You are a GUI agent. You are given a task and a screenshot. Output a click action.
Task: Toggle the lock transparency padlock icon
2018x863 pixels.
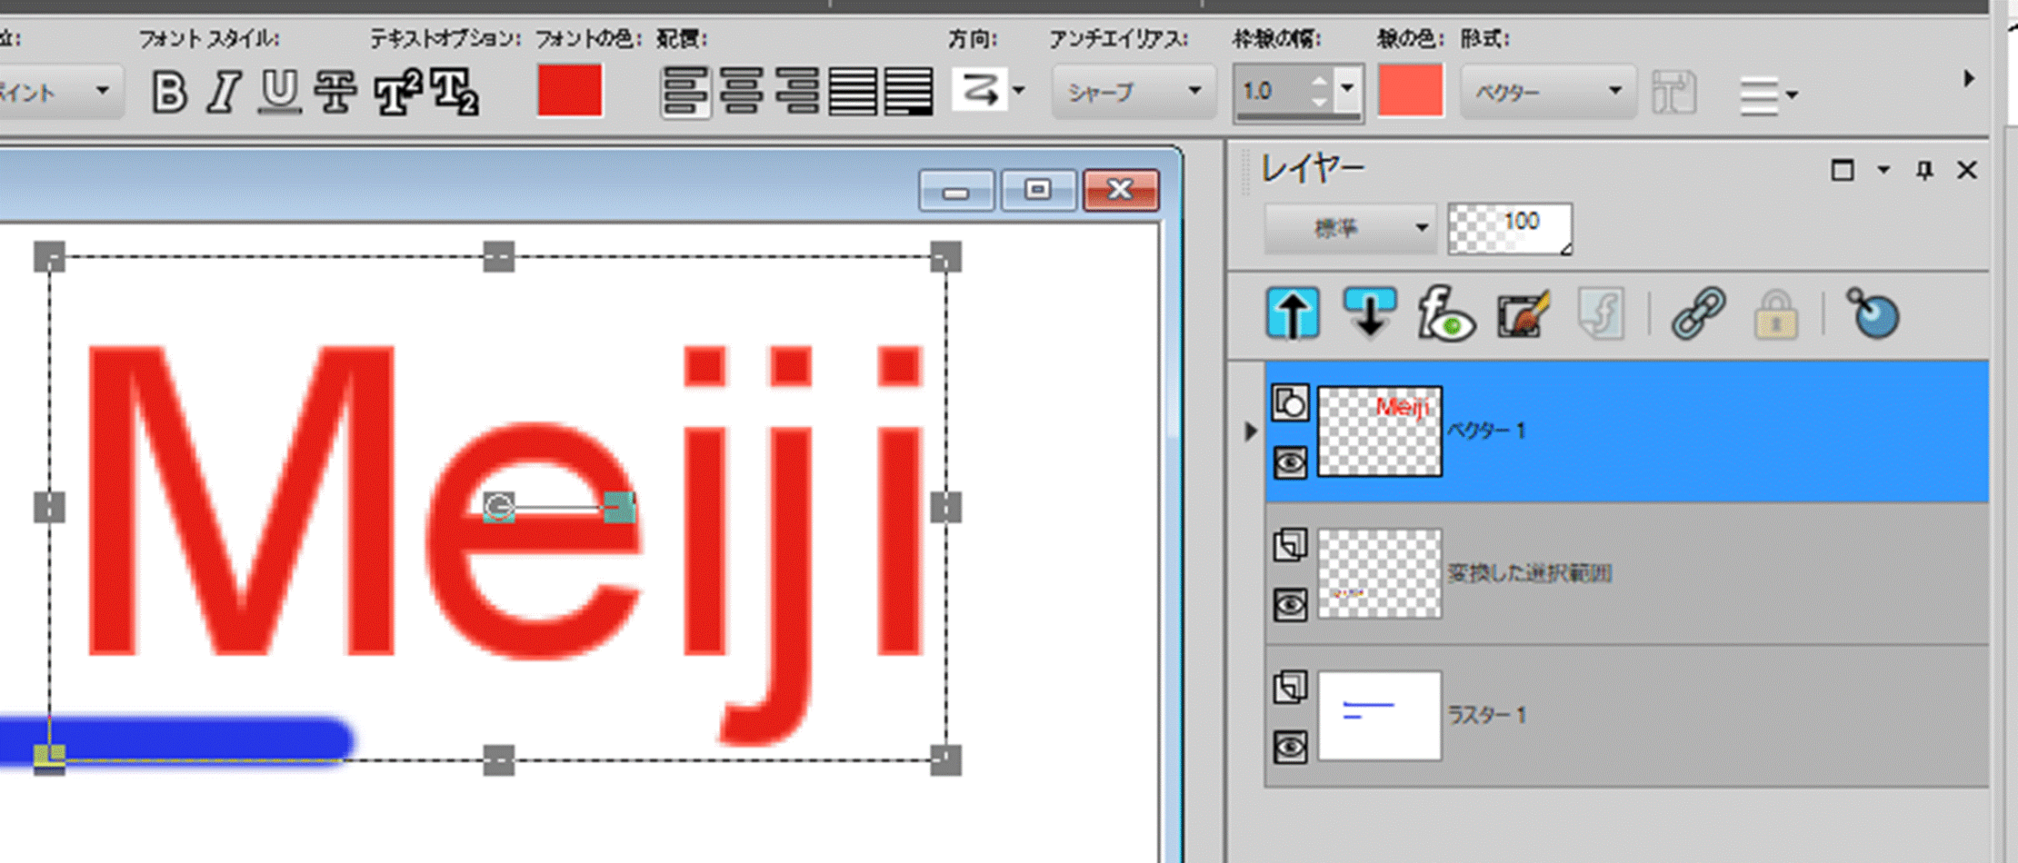click(x=1775, y=315)
